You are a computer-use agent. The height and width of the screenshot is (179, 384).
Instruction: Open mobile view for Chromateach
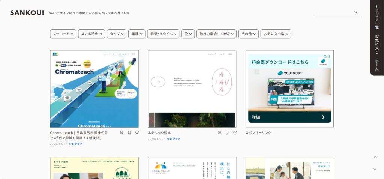(129, 132)
